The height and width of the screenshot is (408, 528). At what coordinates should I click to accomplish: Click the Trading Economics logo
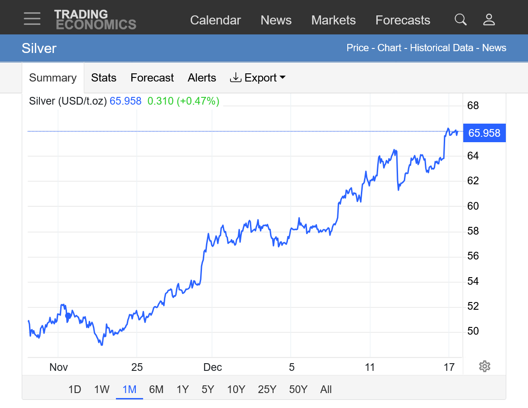tap(95, 19)
